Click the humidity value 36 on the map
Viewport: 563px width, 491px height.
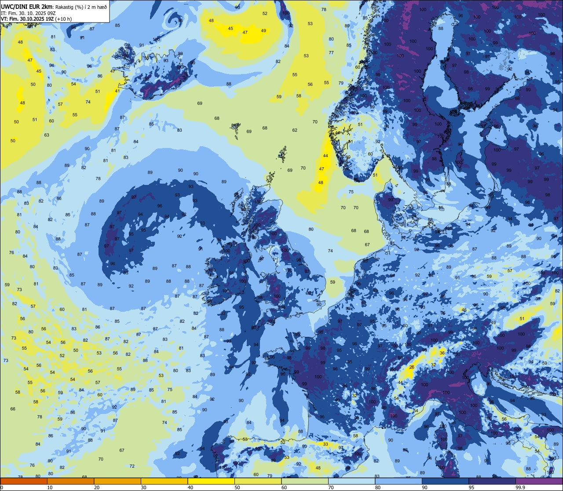442,353
